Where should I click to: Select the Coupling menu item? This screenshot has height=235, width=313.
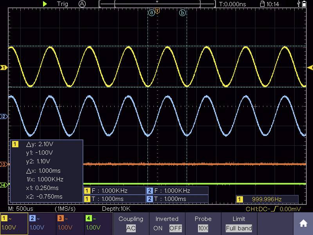click(x=131, y=219)
